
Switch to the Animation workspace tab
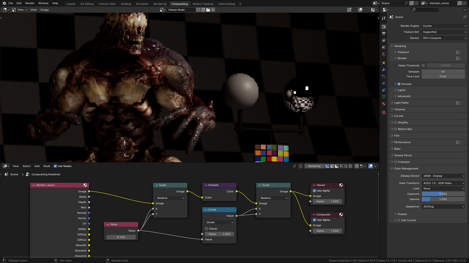(x=142, y=4)
